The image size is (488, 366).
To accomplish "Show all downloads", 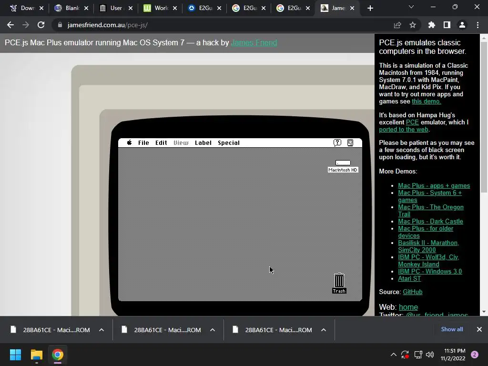I will click(x=452, y=329).
